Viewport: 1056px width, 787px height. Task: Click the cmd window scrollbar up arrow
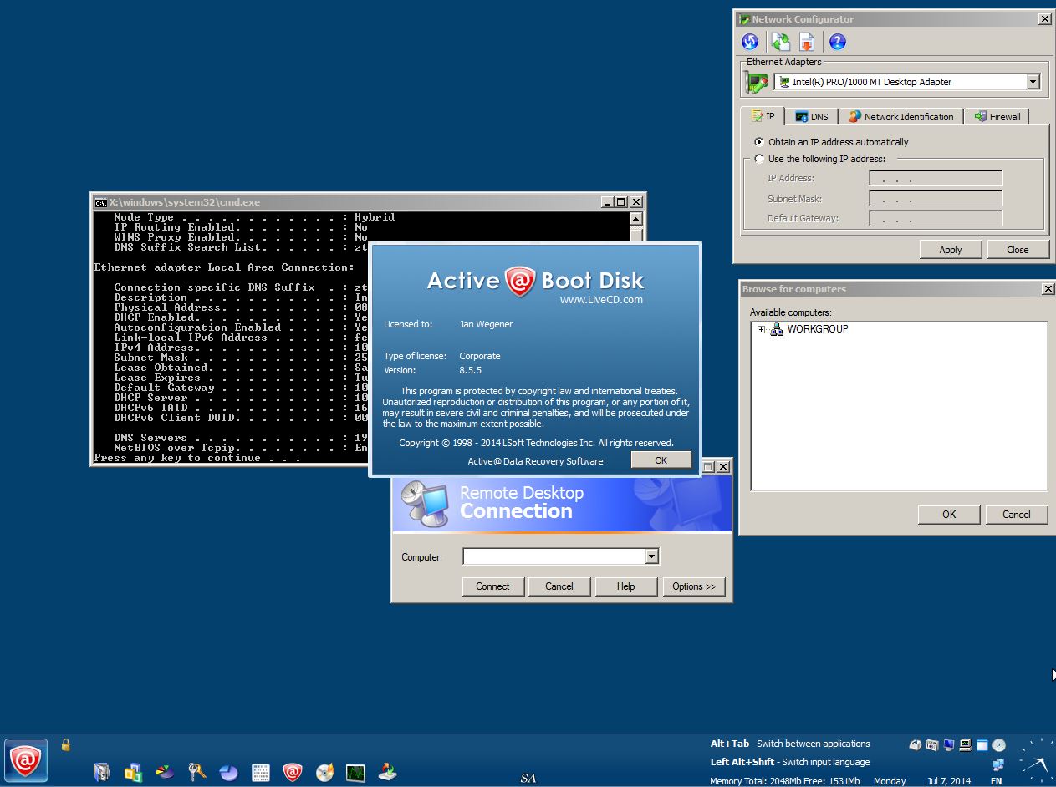tap(636, 219)
